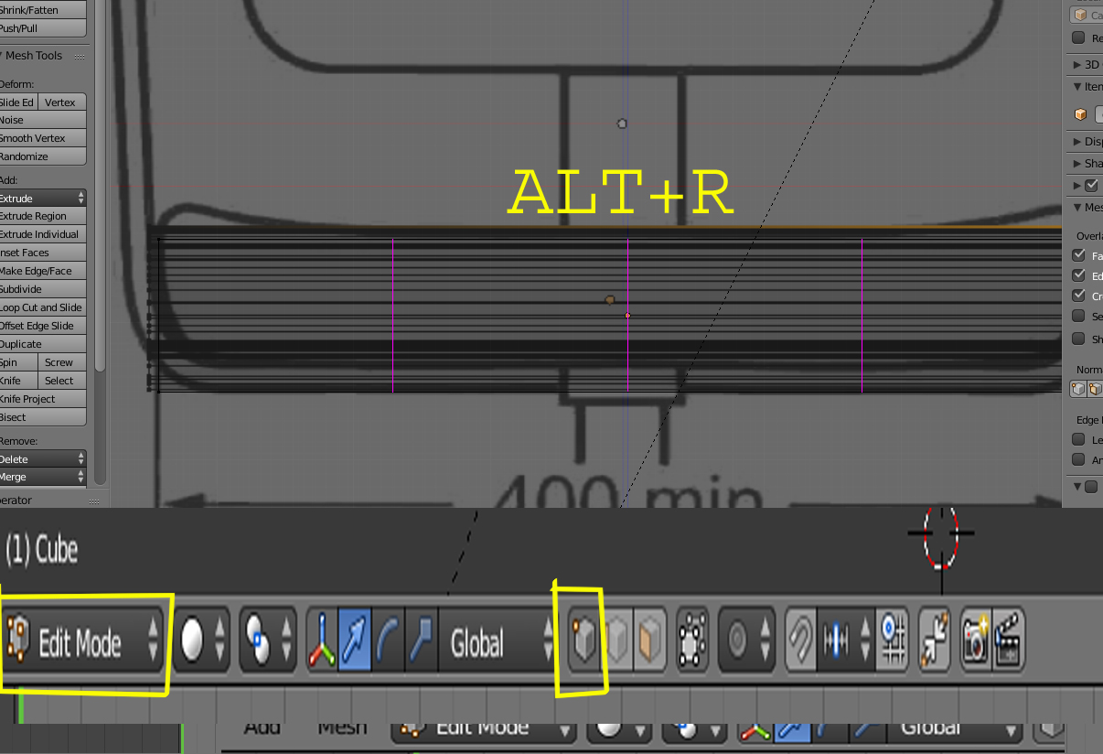Open the Merge dropdown under Remove
This screenshot has width=1103, height=754.
tap(43, 477)
